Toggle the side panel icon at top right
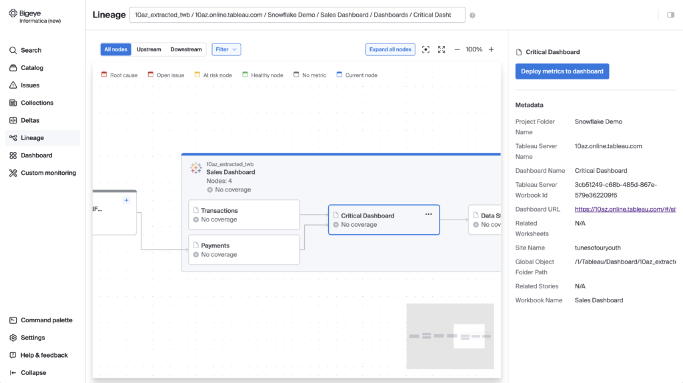The width and height of the screenshot is (683, 383). (x=670, y=15)
